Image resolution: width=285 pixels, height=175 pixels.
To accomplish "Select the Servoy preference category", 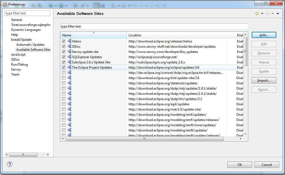I will tap(16, 69).
